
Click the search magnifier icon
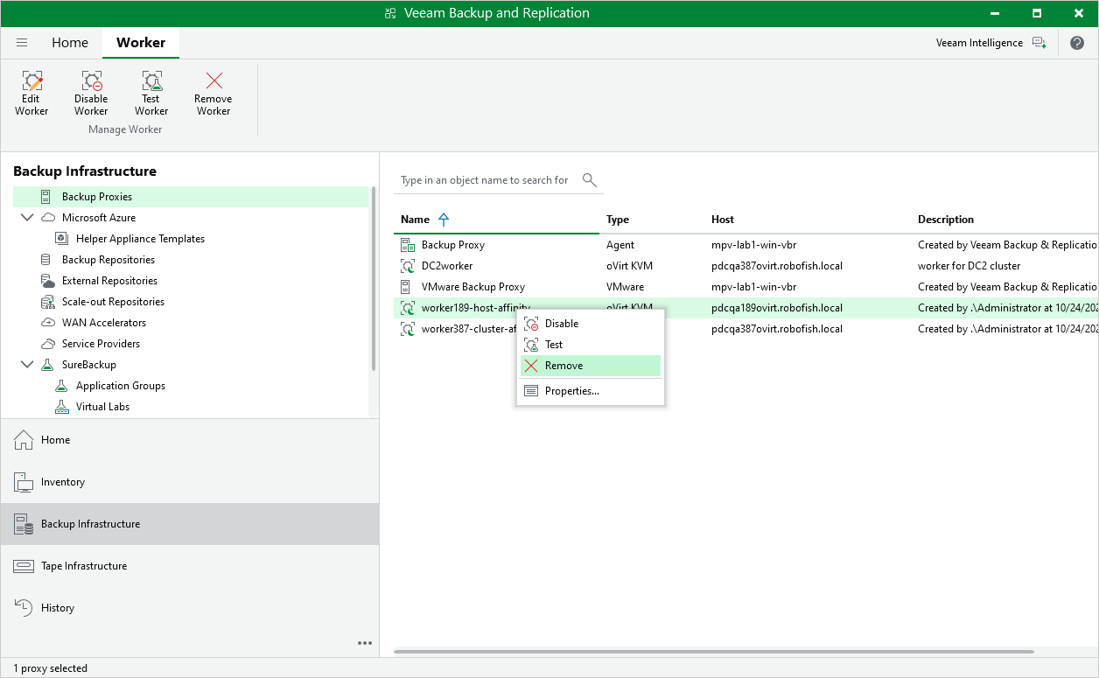point(590,180)
